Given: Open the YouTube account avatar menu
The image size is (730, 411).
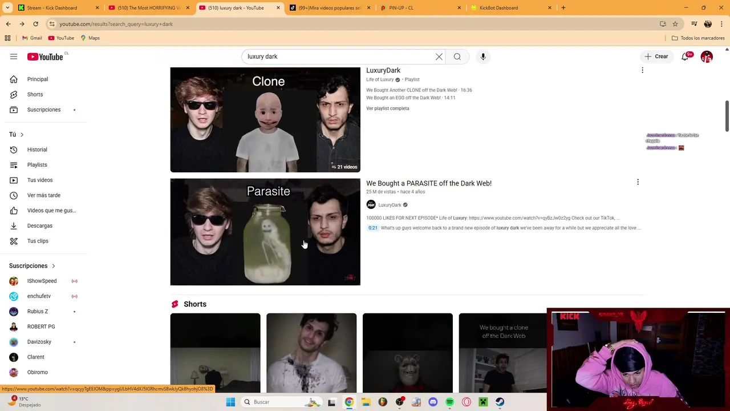Looking at the screenshot, I should click(707, 57).
